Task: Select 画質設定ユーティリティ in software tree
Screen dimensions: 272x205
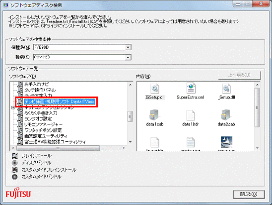Action: [46, 136]
